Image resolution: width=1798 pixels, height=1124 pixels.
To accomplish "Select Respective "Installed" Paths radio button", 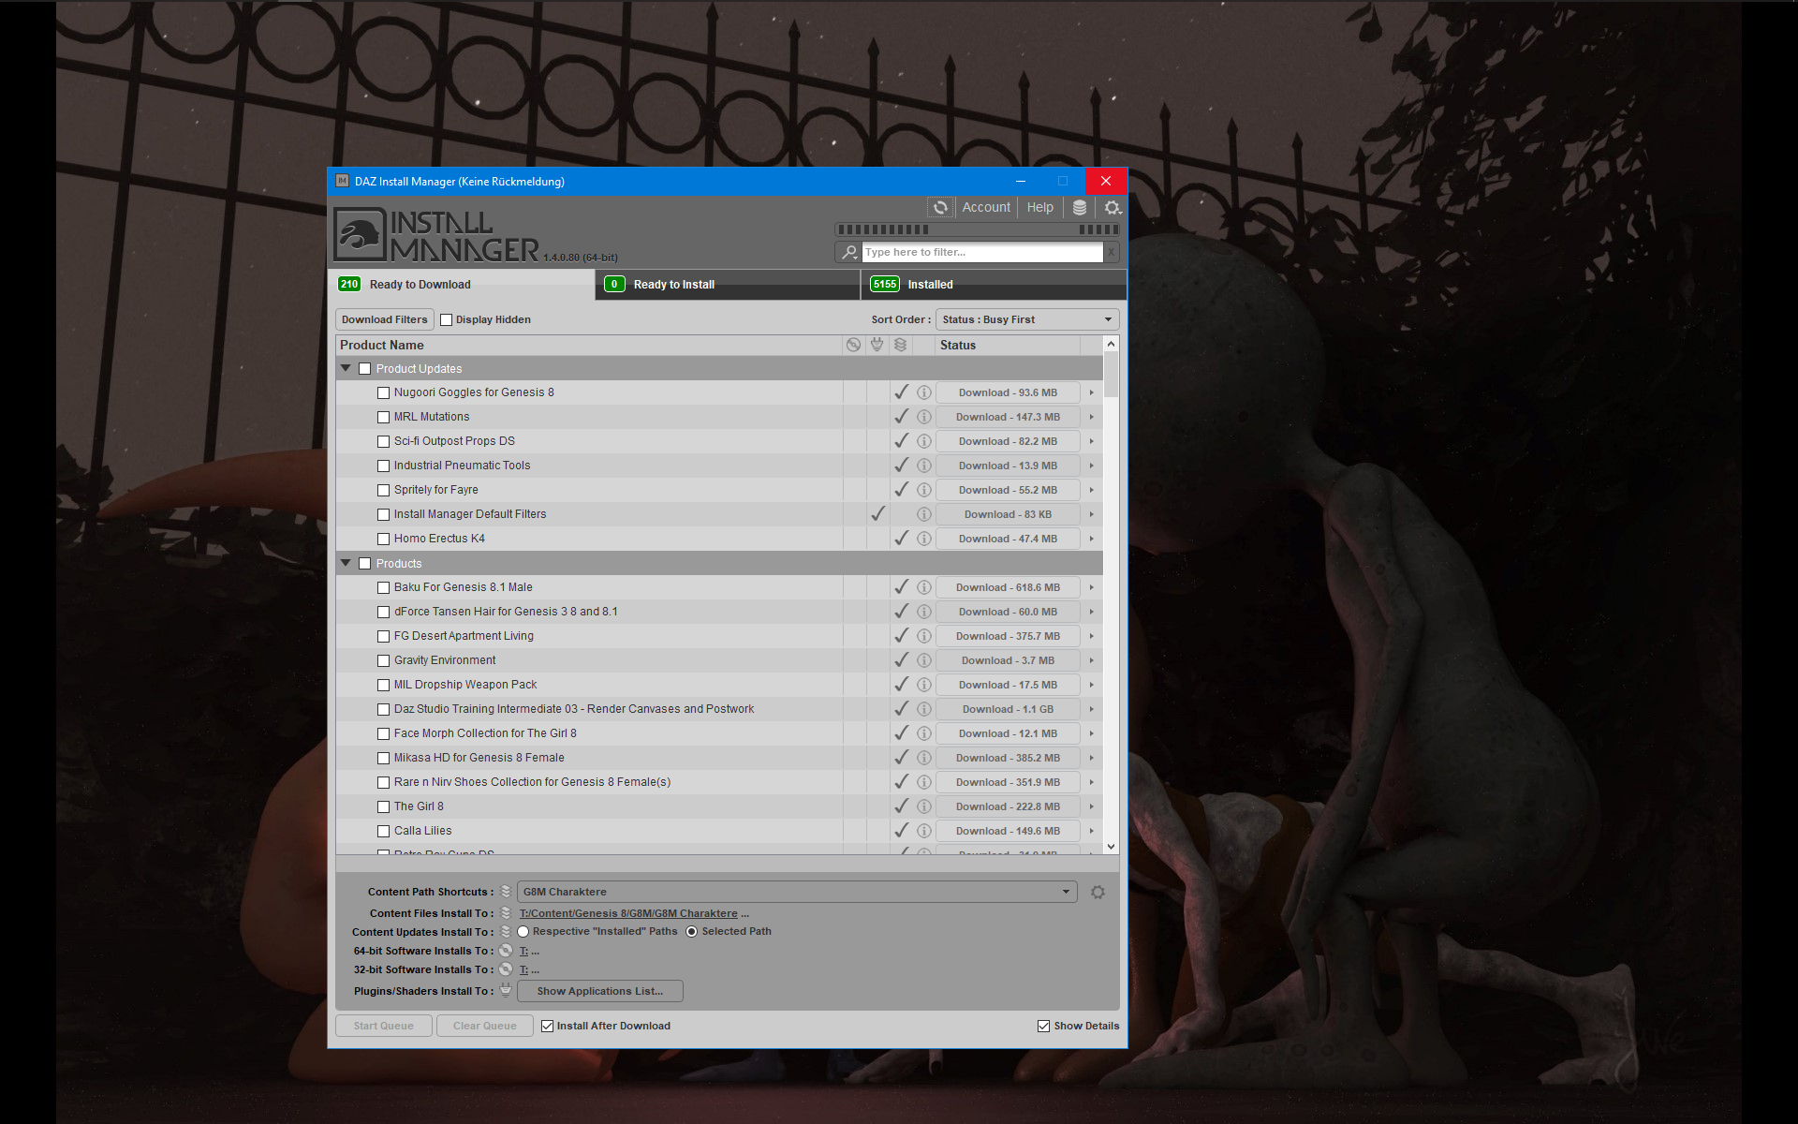I will pos(523,932).
